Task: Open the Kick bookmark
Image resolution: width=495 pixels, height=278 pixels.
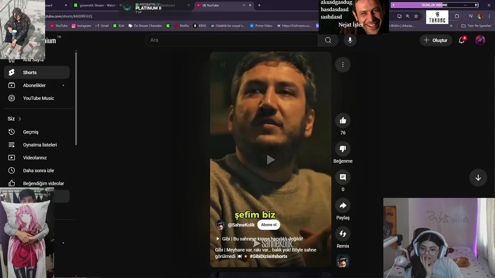Action: pos(119,26)
